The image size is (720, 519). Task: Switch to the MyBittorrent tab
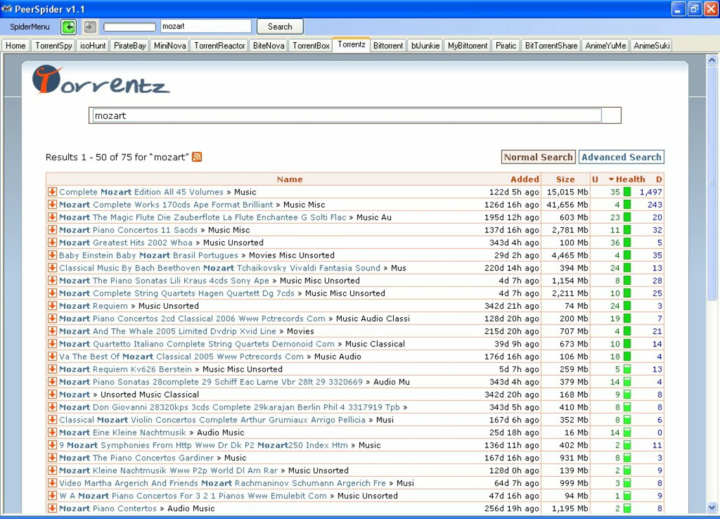point(468,45)
